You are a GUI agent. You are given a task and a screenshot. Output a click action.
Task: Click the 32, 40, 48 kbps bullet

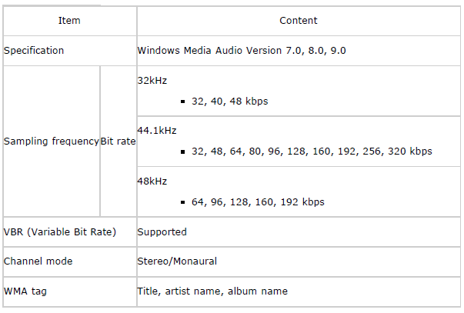point(229,102)
